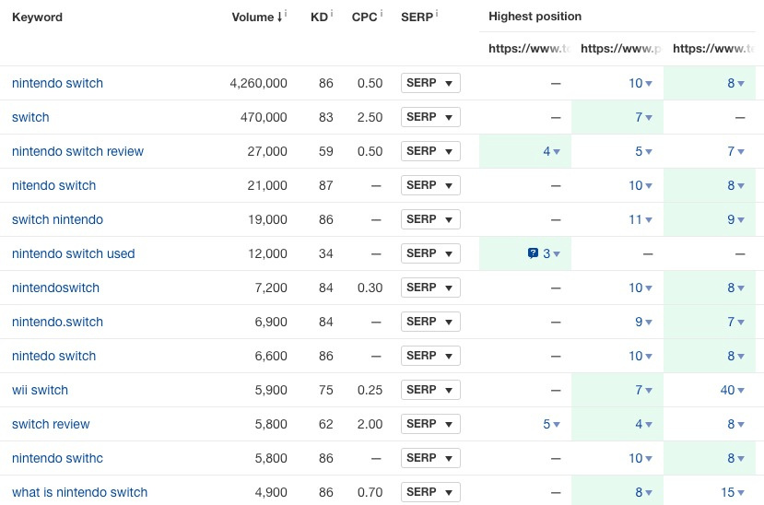The height and width of the screenshot is (505, 764).
Task: Open the info icon next to the Volume header
Action: tap(286, 13)
